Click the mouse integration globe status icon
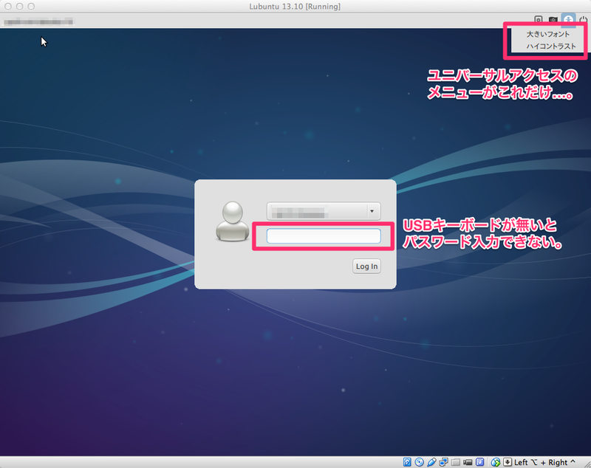 pyautogui.click(x=495, y=462)
